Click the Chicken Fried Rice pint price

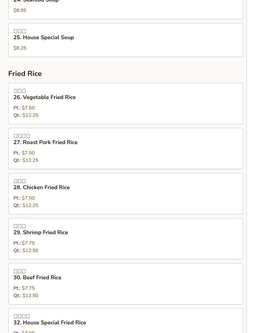tap(28, 198)
